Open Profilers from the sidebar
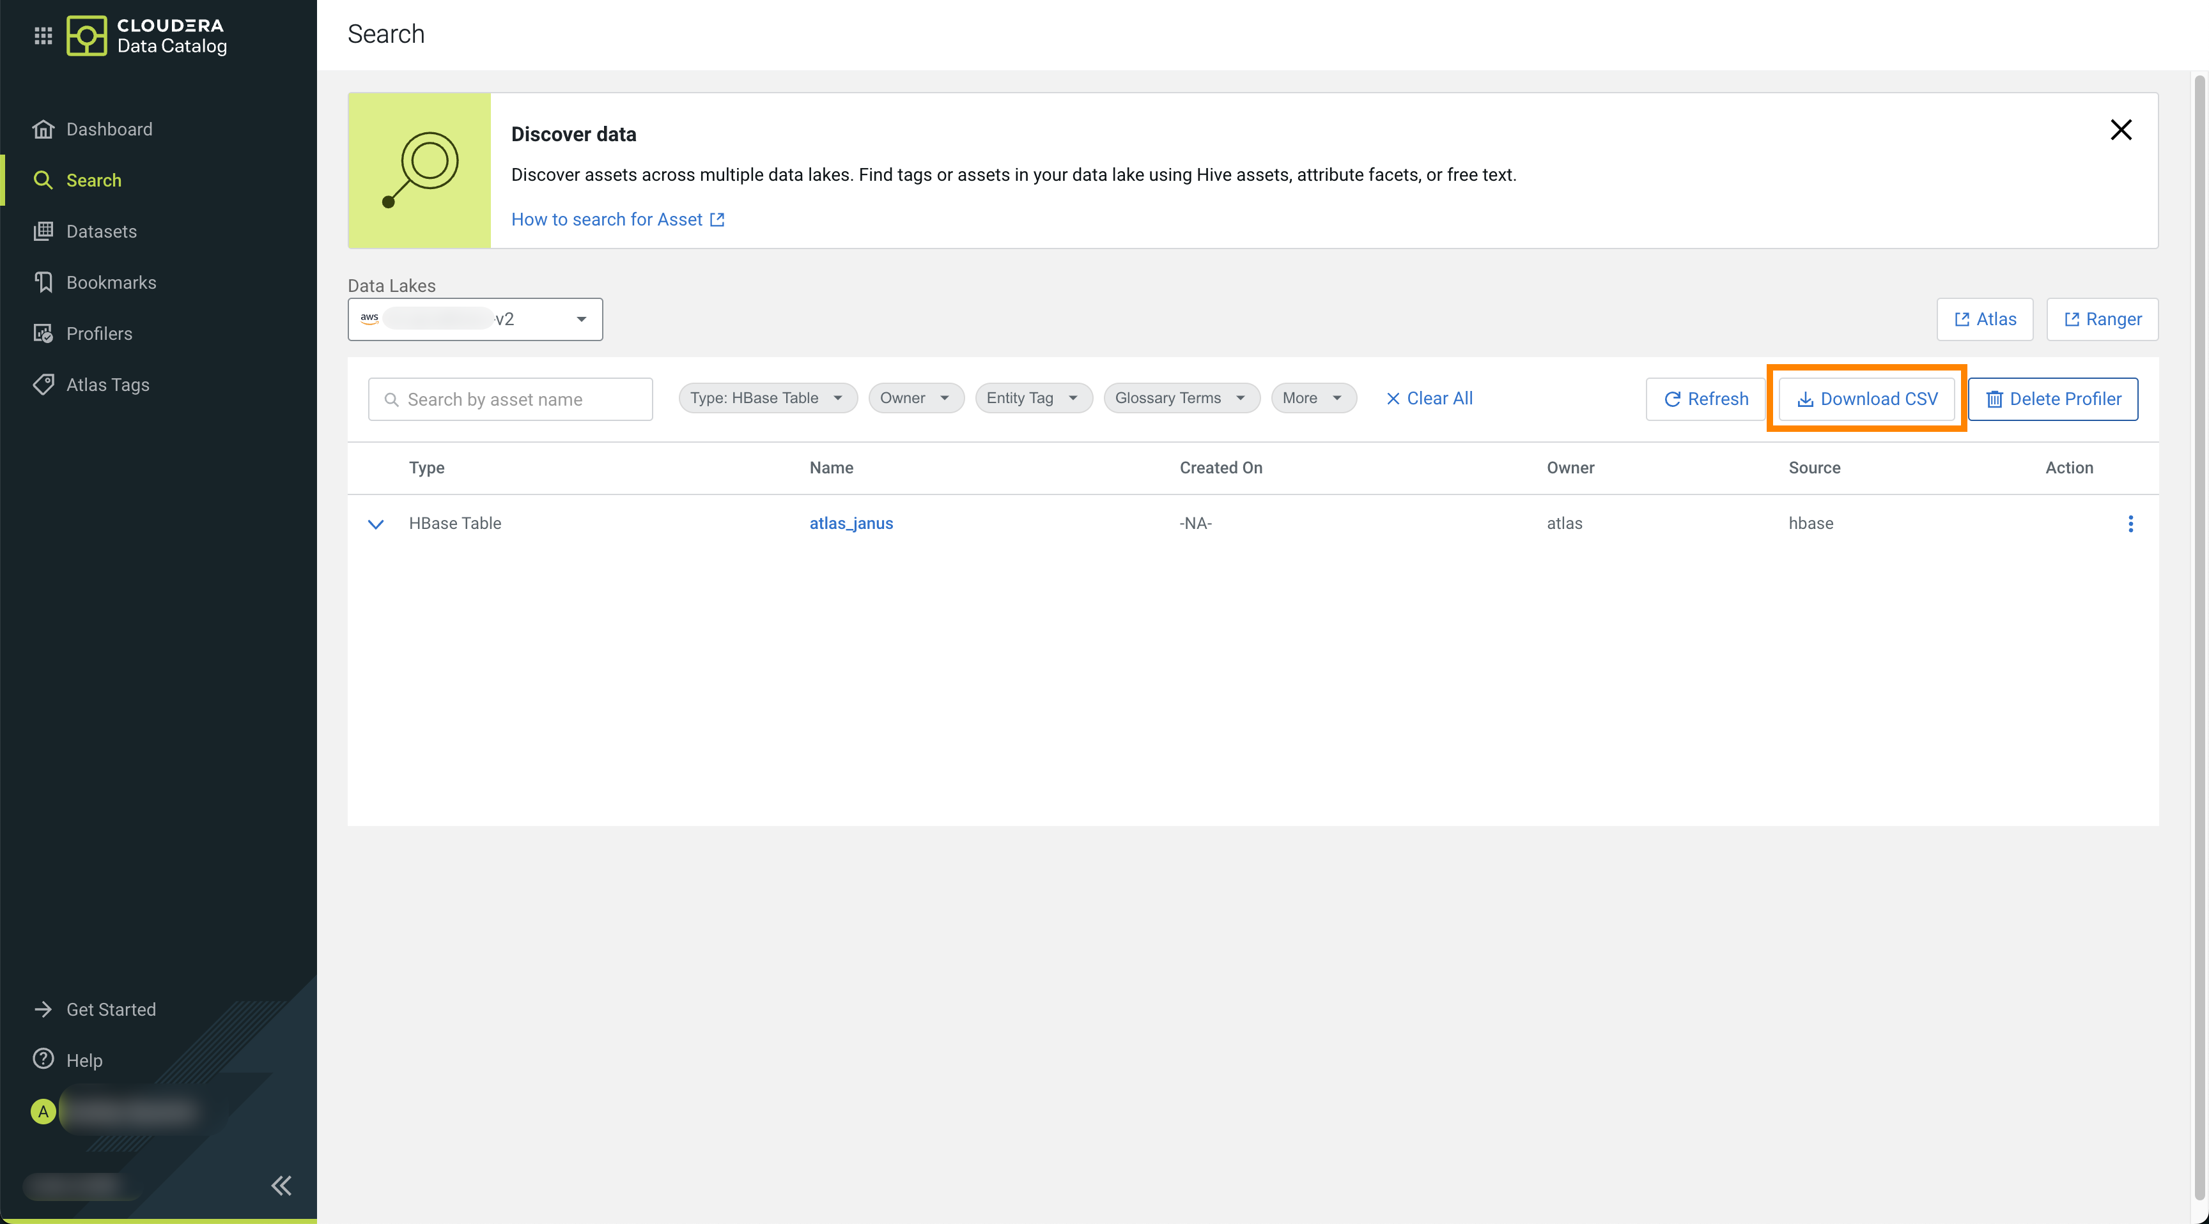The image size is (2209, 1224). (x=100, y=333)
